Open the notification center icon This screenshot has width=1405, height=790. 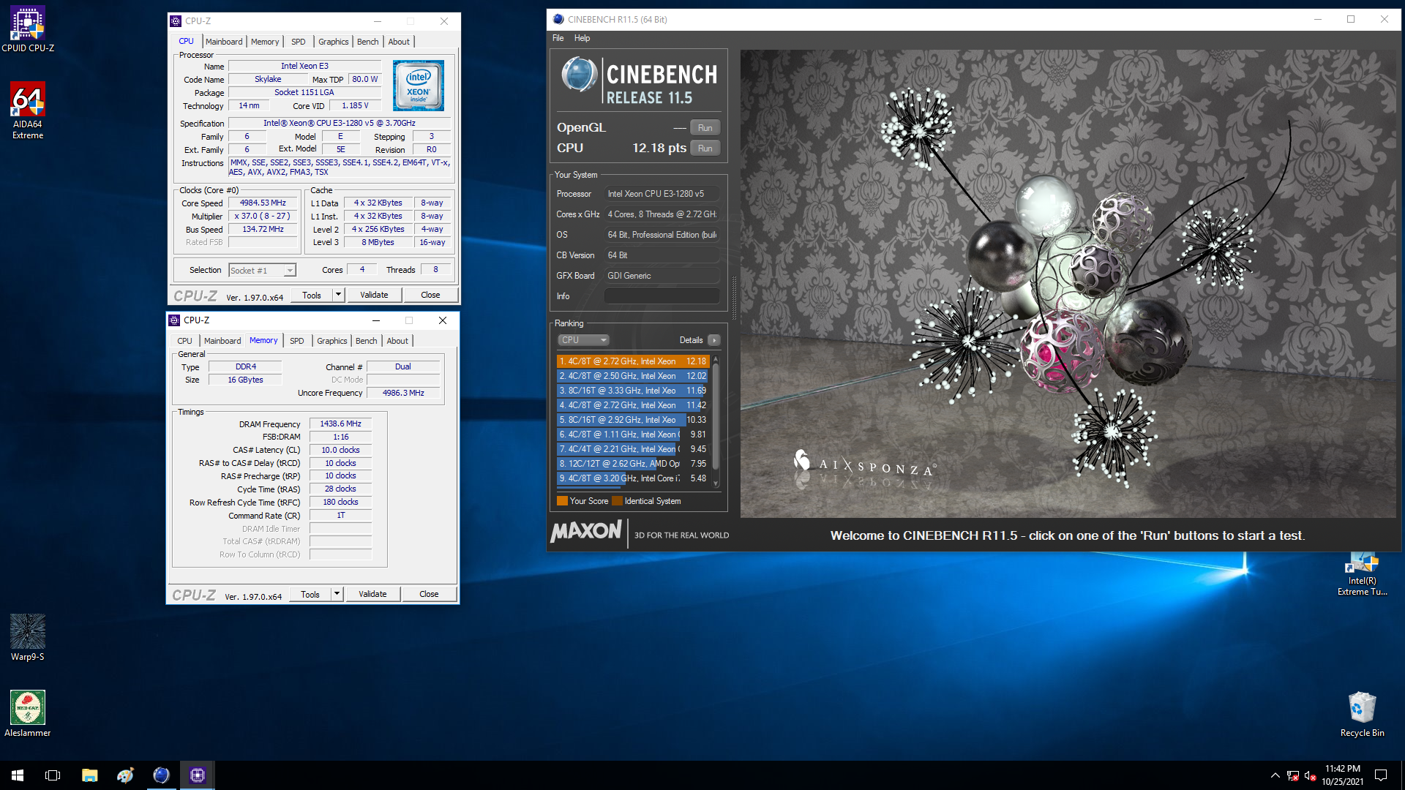[x=1381, y=775]
